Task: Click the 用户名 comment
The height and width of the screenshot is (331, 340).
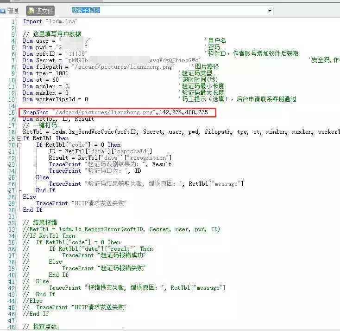Action: 215,41
